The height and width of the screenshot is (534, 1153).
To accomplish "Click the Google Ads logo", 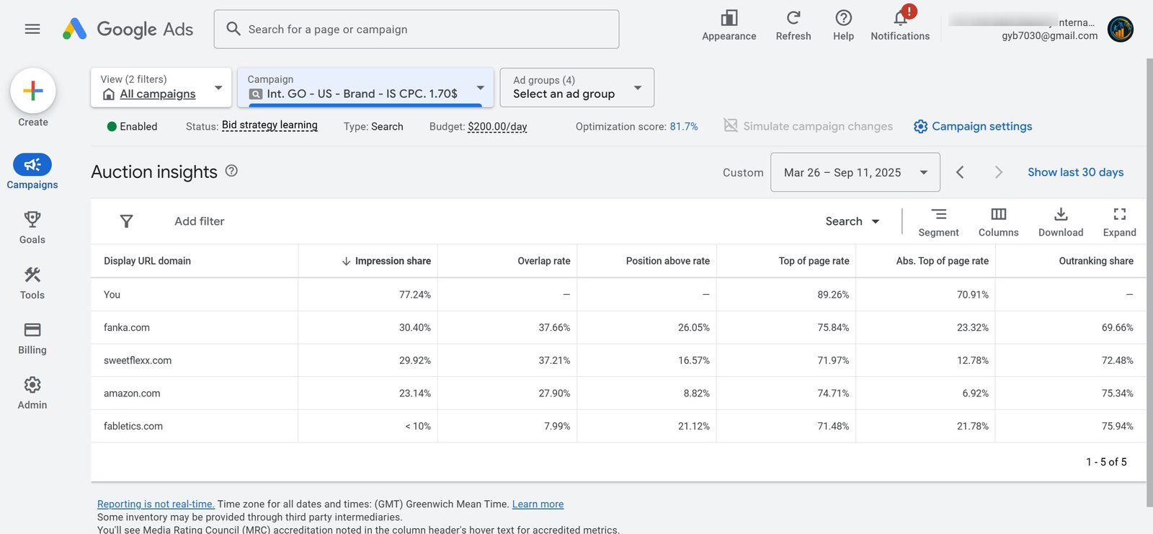I will [x=128, y=30].
